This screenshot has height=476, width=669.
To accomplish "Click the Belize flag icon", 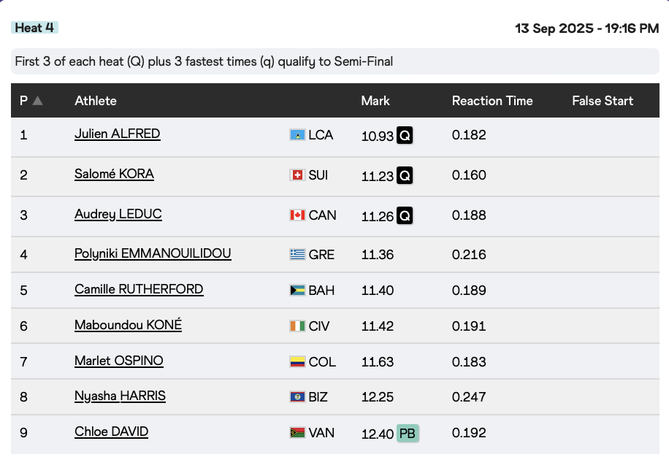I will click(297, 397).
